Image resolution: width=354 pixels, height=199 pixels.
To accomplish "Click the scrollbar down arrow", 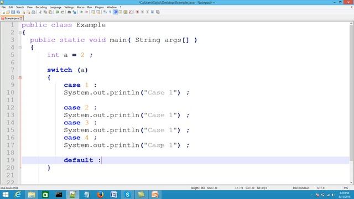I will pyautogui.click(x=351, y=182).
